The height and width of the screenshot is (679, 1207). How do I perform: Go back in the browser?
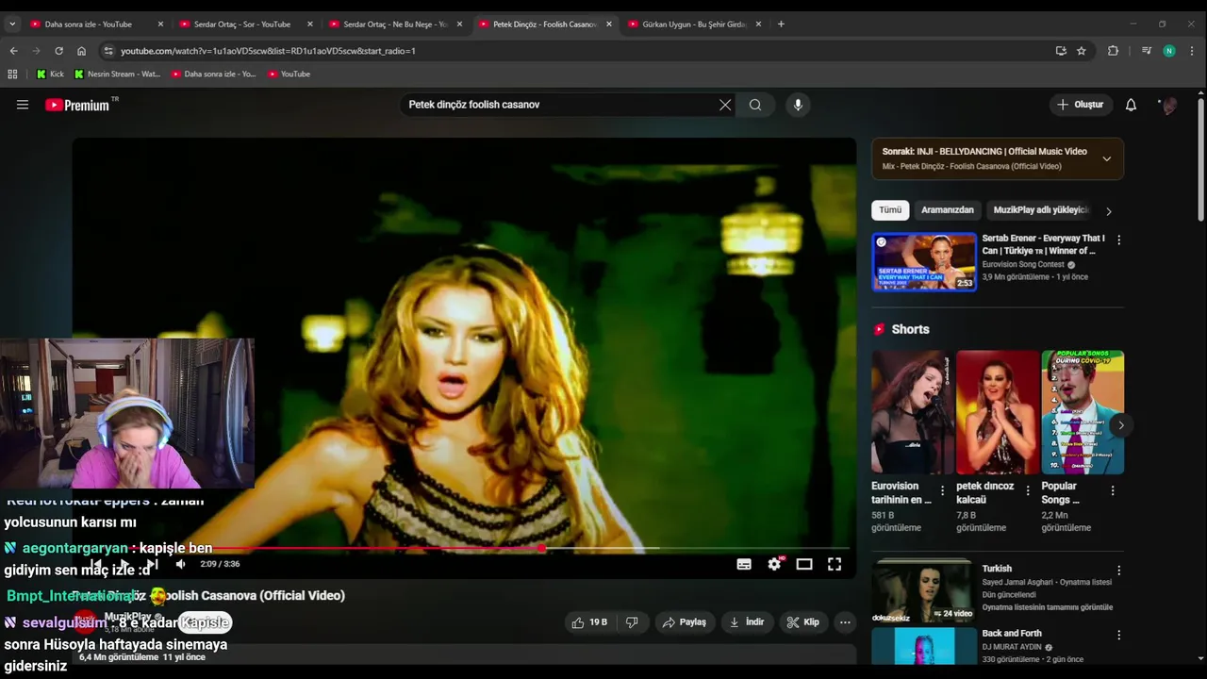(13, 51)
